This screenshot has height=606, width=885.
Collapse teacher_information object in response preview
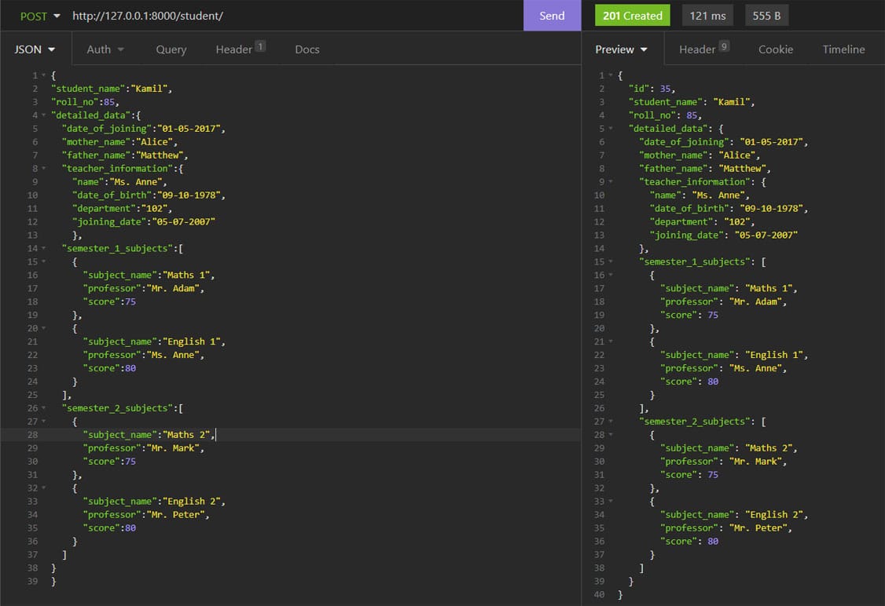611,182
